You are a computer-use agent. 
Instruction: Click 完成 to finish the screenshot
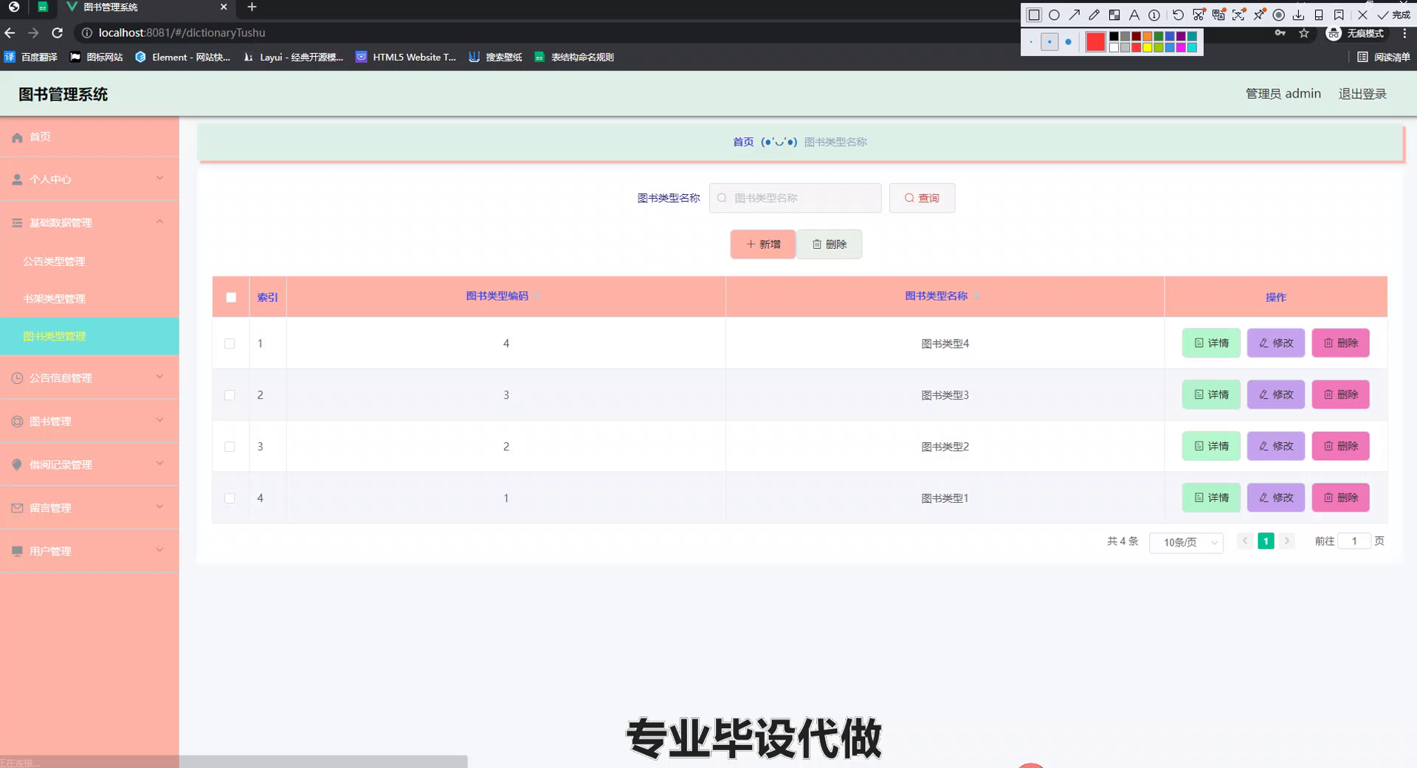(1393, 15)
